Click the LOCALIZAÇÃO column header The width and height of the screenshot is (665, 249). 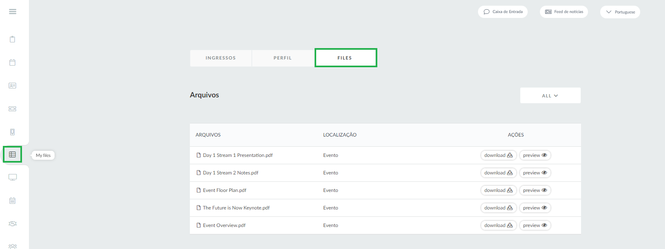tap(340, 135)
